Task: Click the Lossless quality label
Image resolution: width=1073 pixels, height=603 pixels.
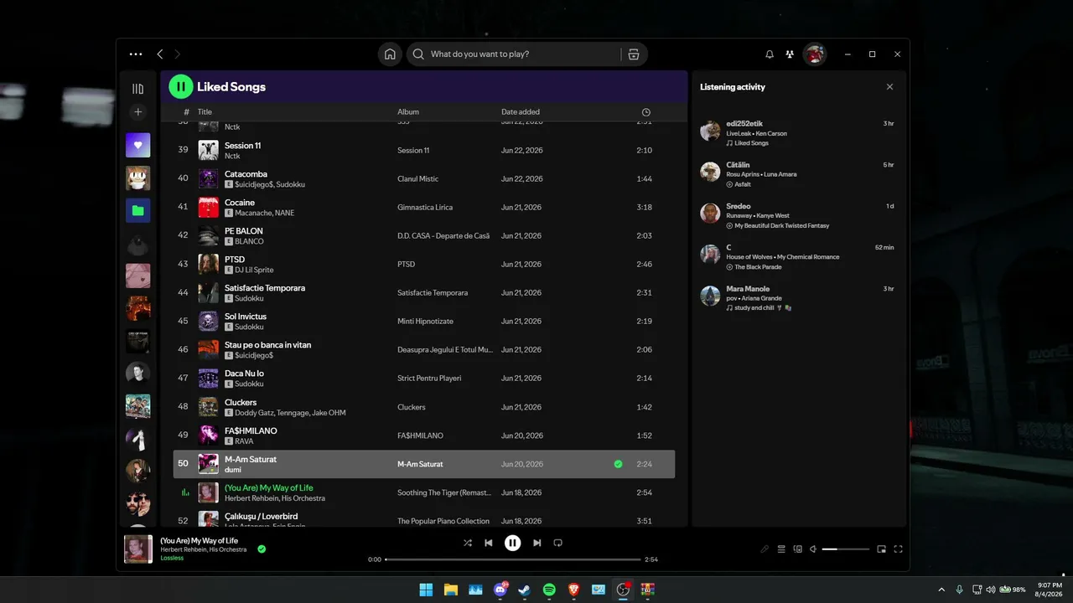Action: [172, 558]
